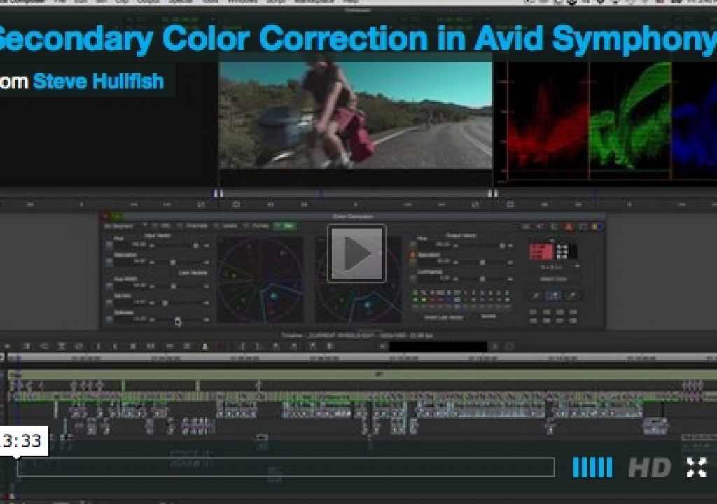The width and height of the screenshot is (717, 504).
Task: Adjust the Output Vector Saturation slider
Action: click(483, 262)
